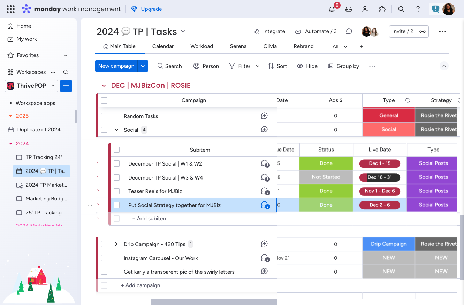Open the Invite / 2 button
Screen dimensions: 464x305
pyautogui.click(x=403, y=31)
